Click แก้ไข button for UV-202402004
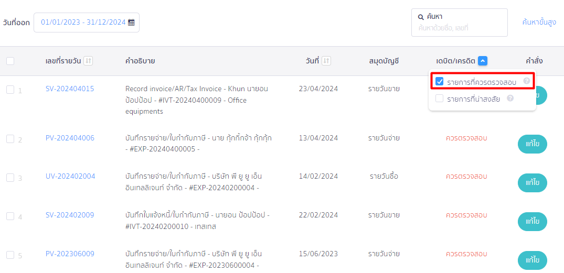Screen dimensions: 564x273 click(x=533, y=182)
